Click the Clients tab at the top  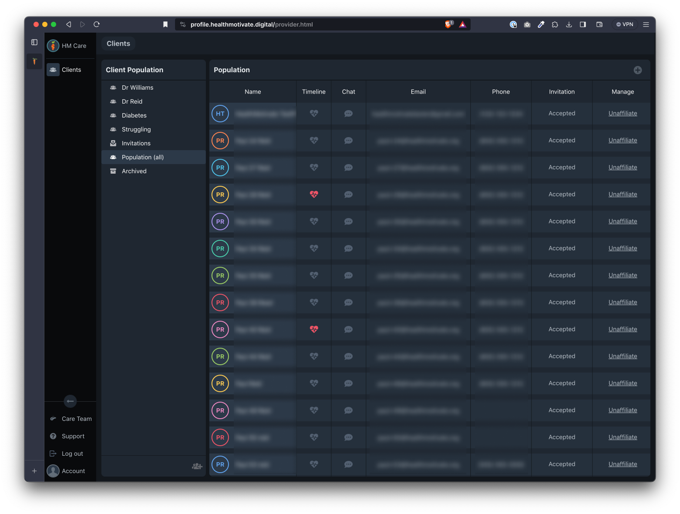tap(118, 44)
